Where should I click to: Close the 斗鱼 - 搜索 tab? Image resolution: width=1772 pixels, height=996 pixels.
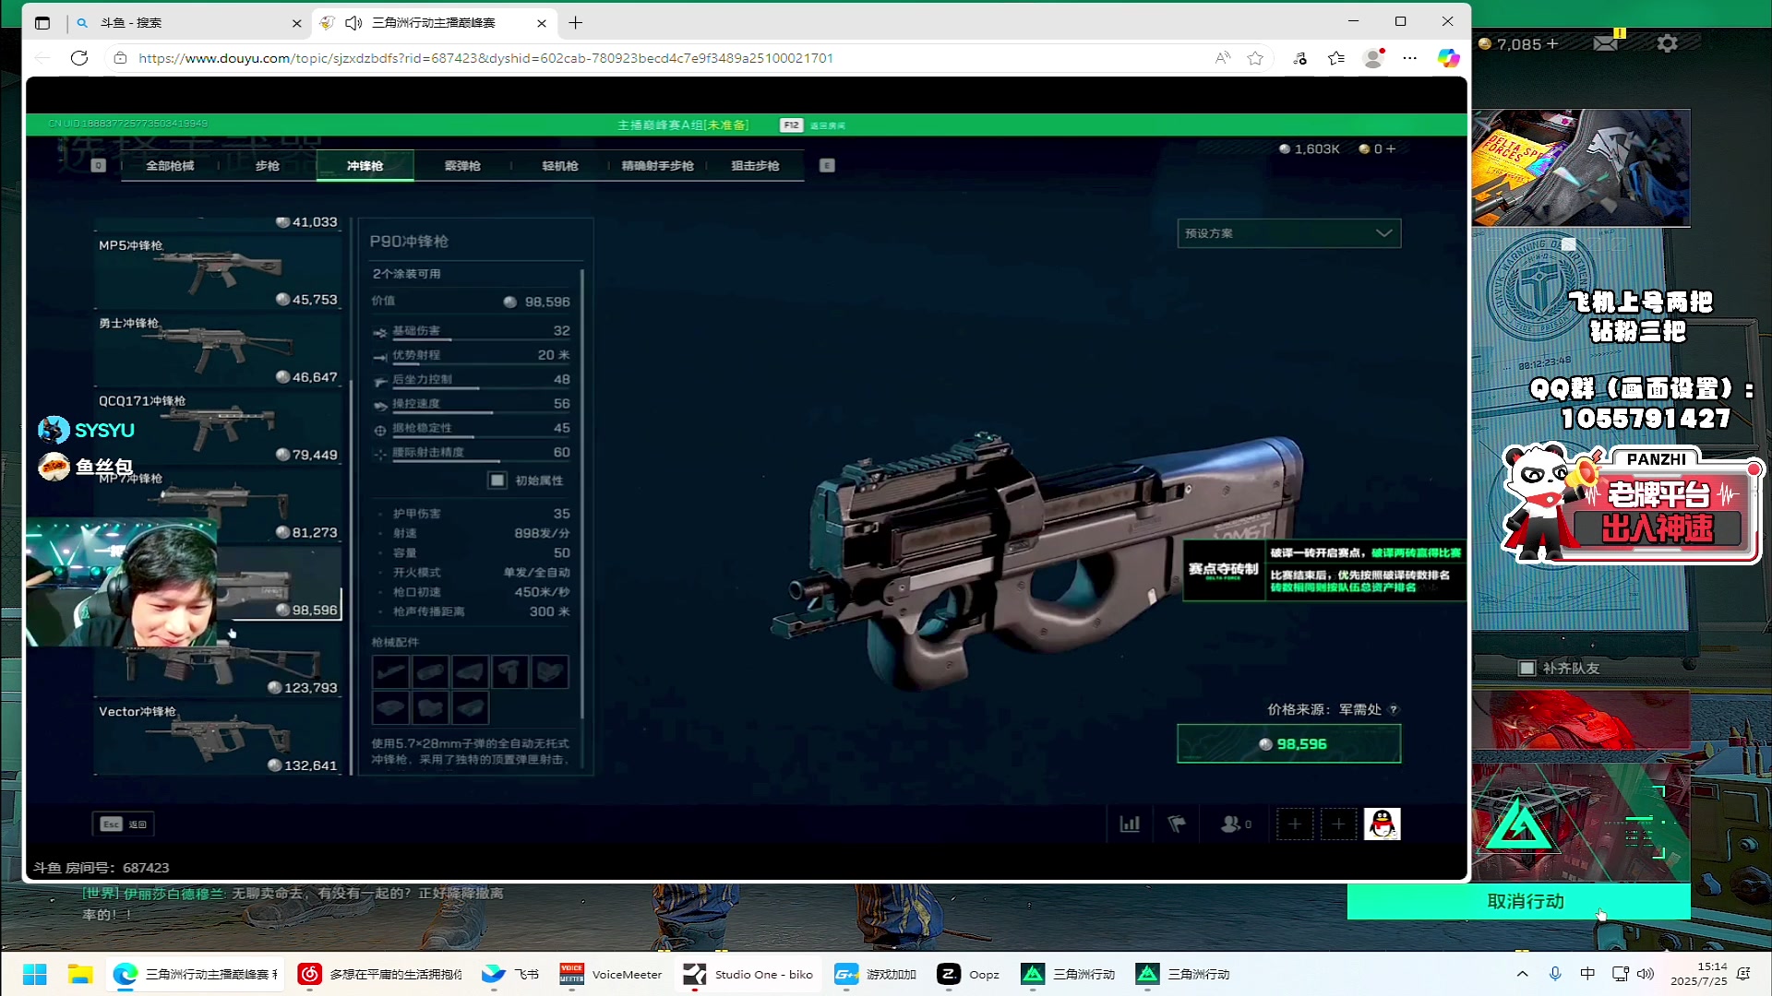296,23
